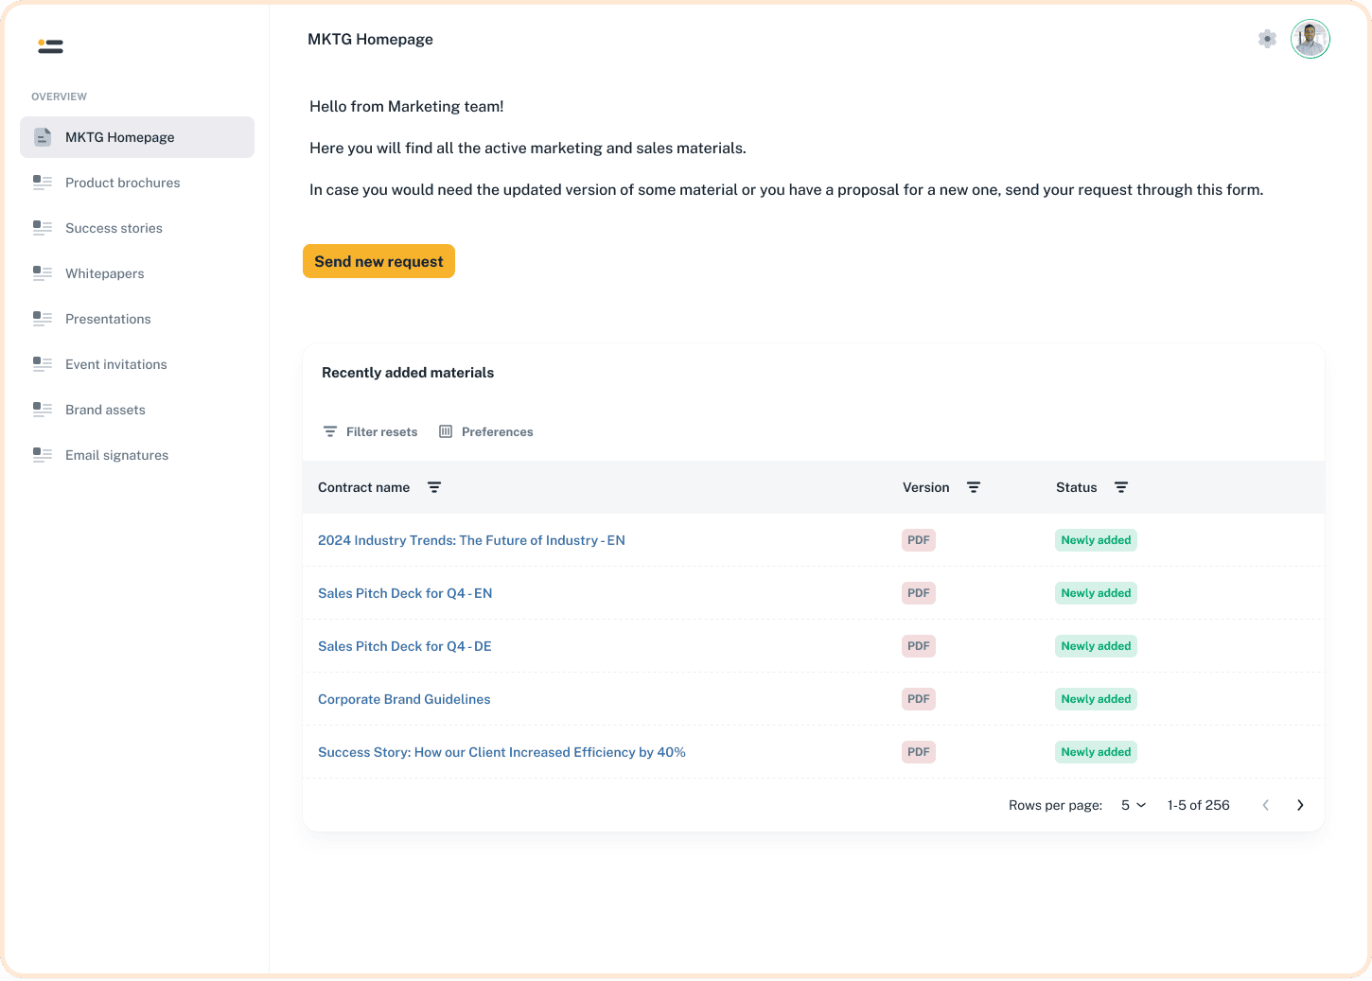Click the Rows per page label
This screenshot has width=1372, height=981.
coord(1055,805)
